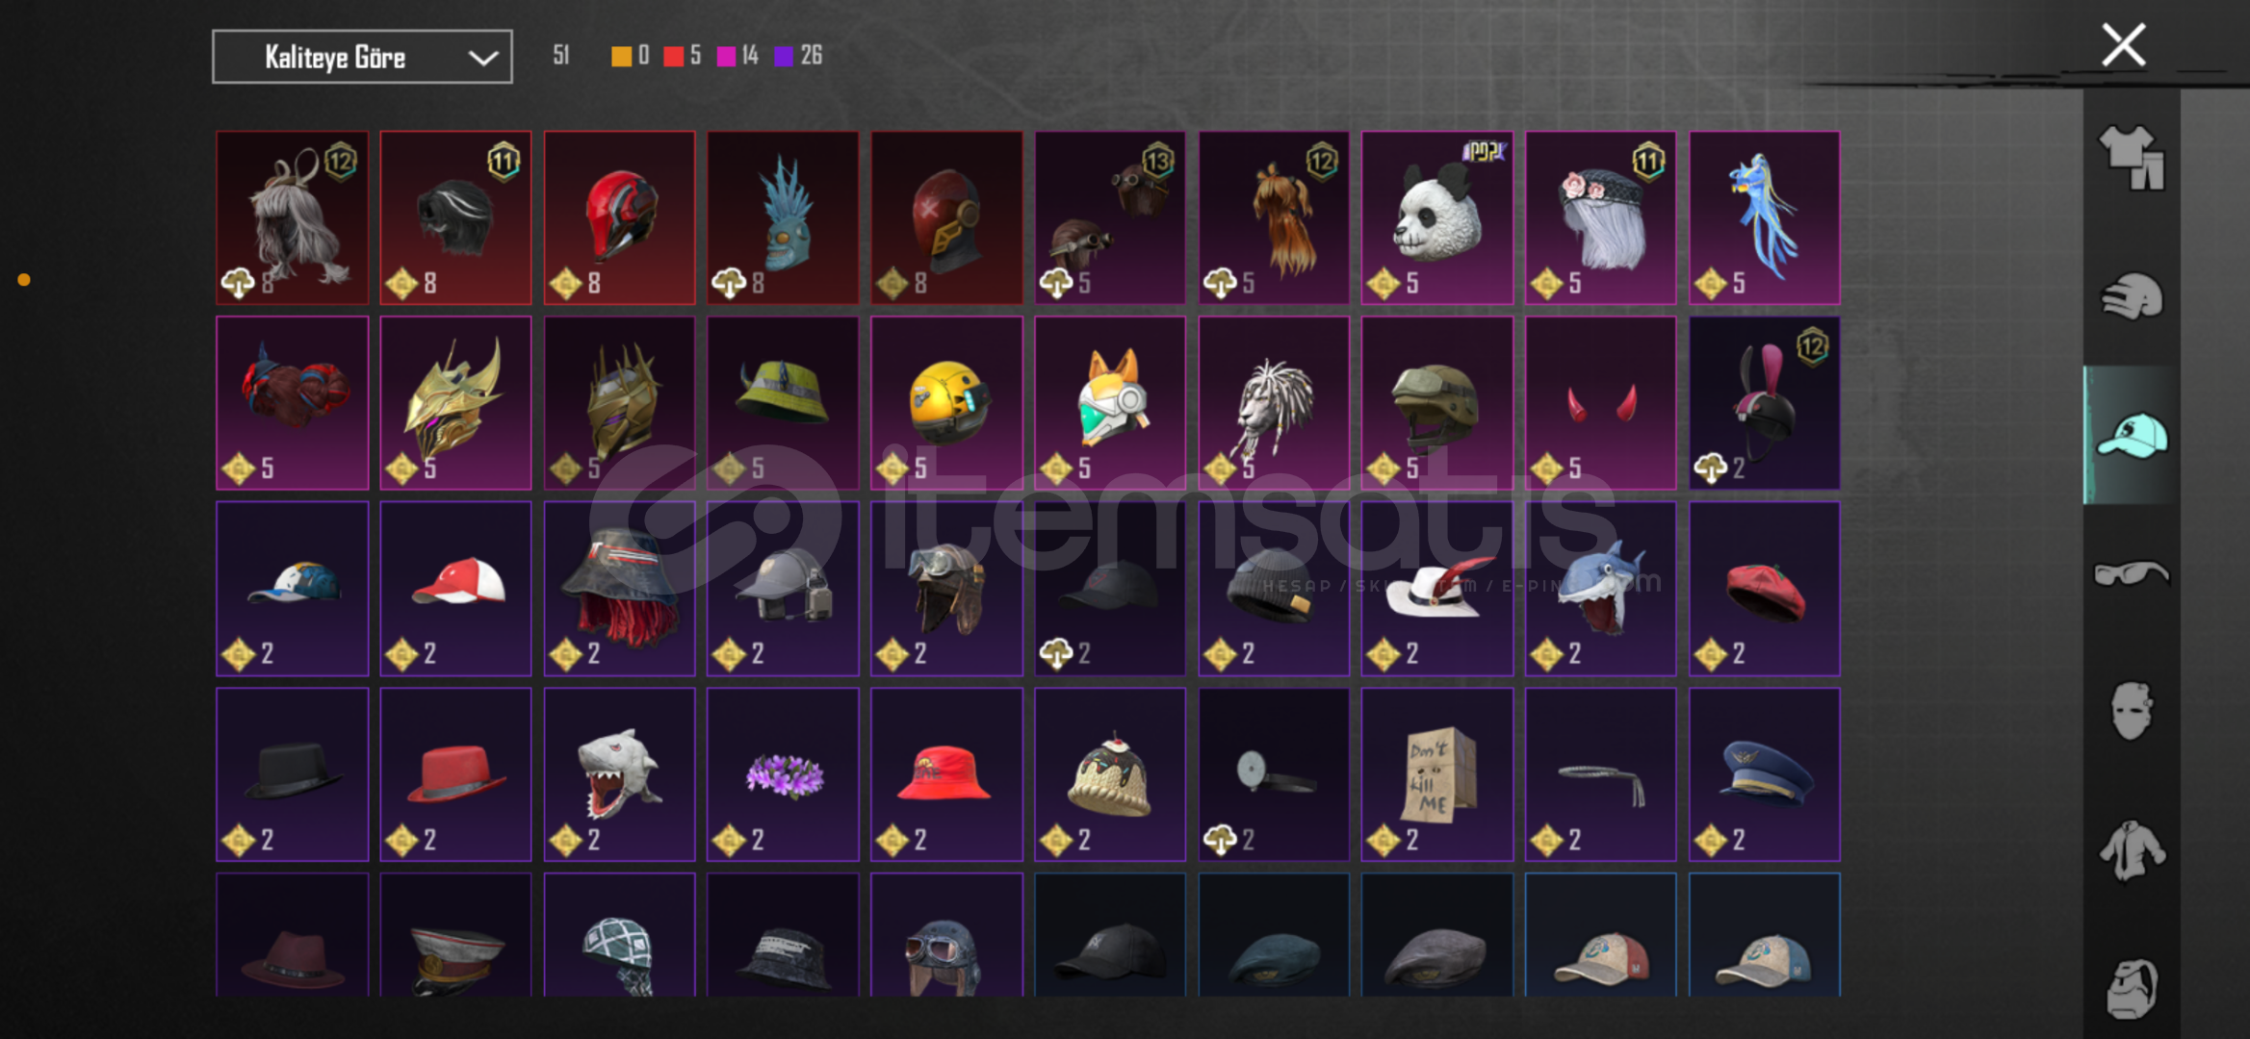Open the backpack category icon
Viewport: 2250px width, 1039px height.
tap(2132, 988)
